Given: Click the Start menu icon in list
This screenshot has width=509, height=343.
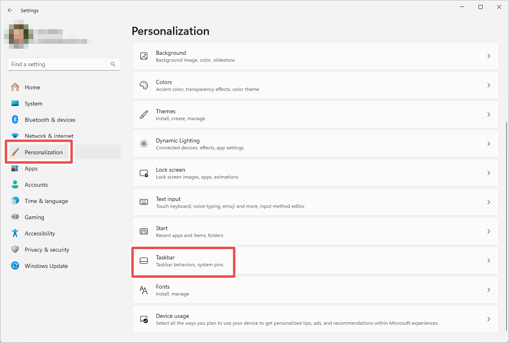Looking at the screenshot, I should [x=144, y=231].
